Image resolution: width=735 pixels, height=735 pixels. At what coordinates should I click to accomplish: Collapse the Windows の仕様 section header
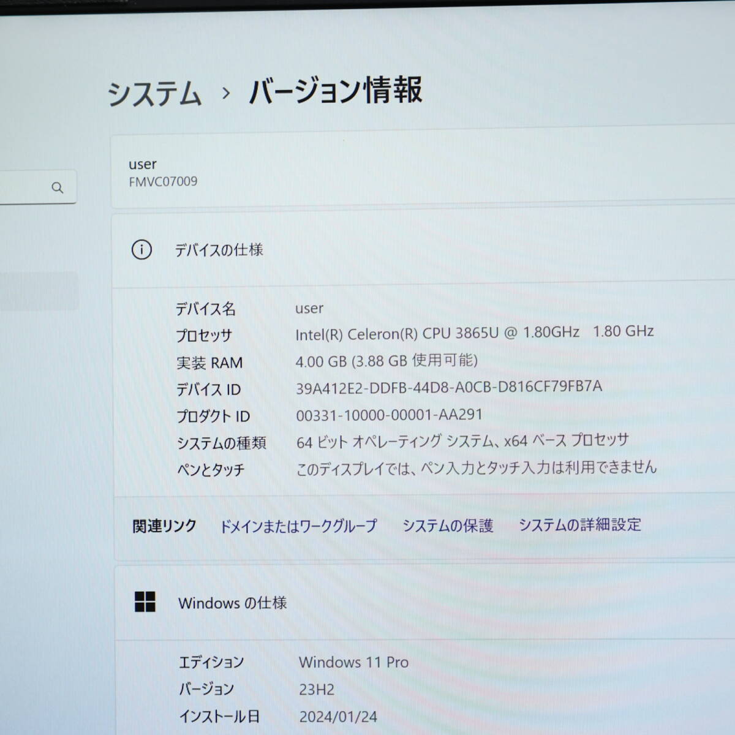[x=425, y=602]
